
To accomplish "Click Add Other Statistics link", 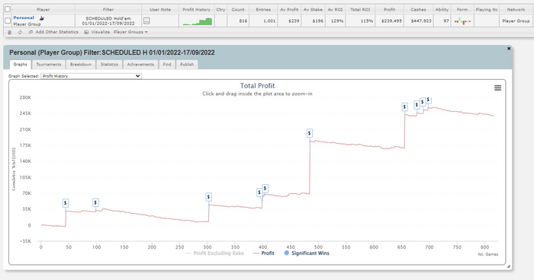I will coord(57,32).
